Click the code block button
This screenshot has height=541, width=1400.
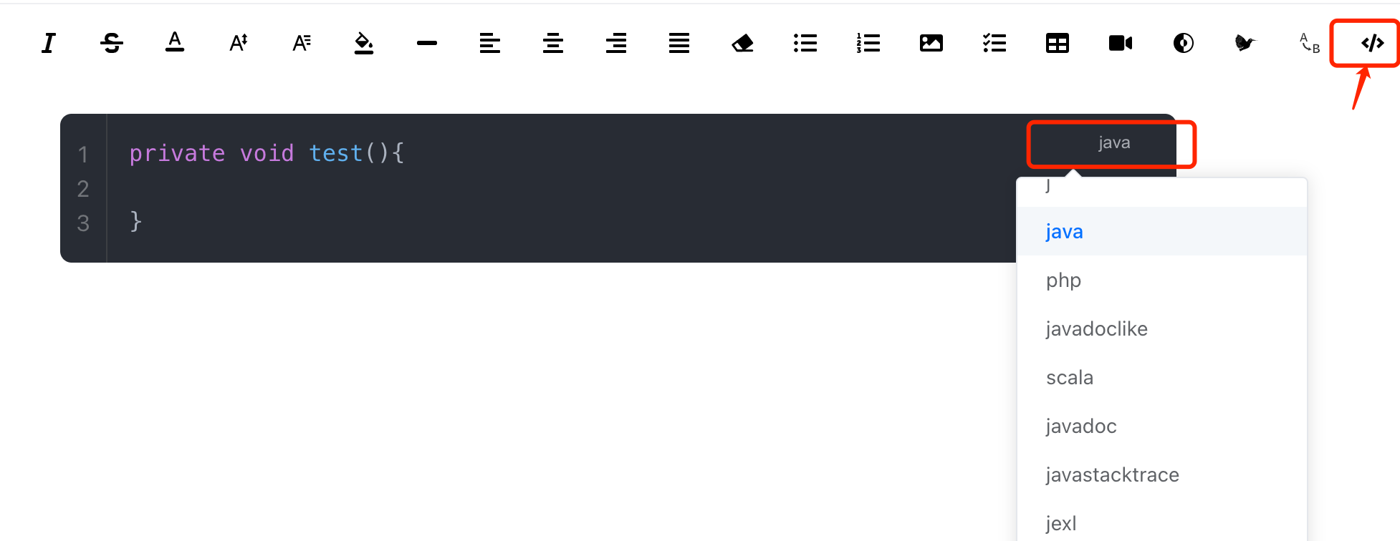[x=1372, y=44]
